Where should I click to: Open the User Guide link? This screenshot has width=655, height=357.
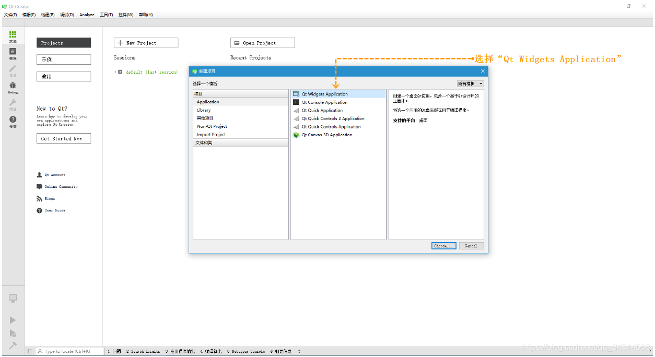pyautogui.click(x=55, y=210)
